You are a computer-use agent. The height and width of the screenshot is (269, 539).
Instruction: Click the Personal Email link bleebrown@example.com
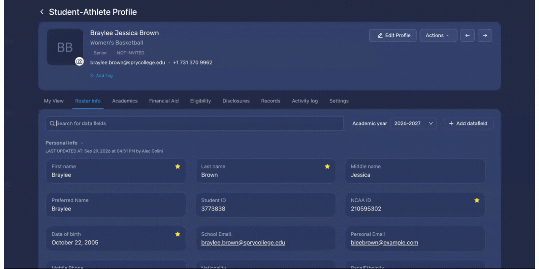(384, 242)
